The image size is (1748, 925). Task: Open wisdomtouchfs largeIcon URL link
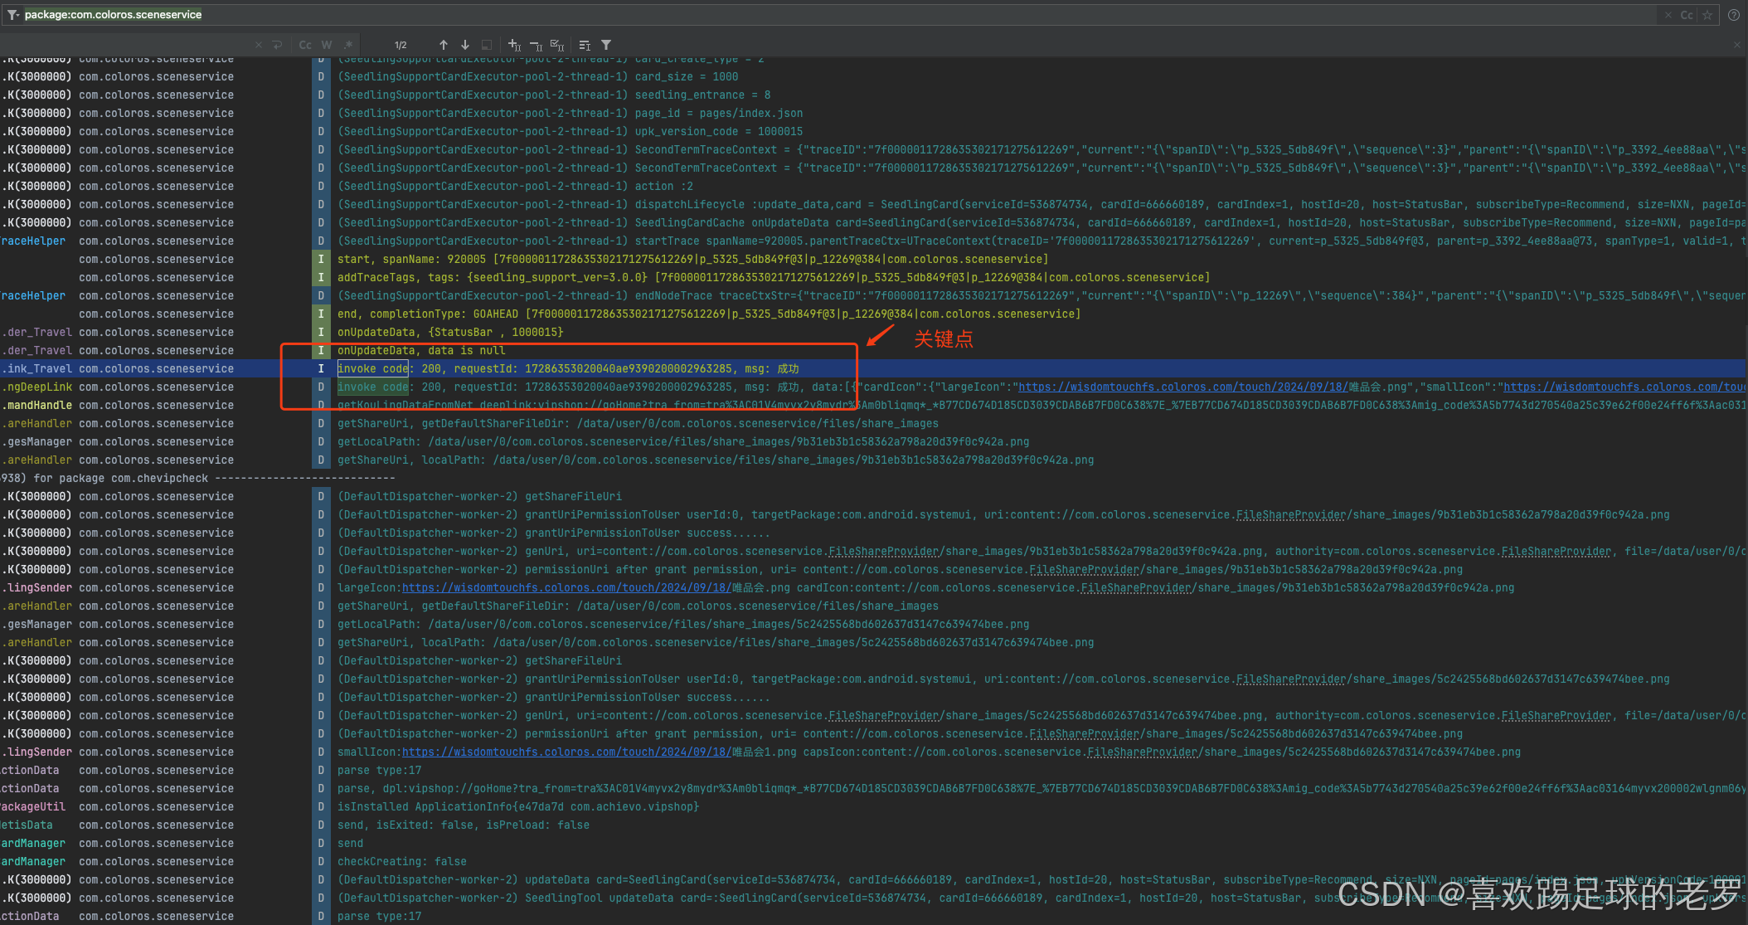(x=566, y=587)
